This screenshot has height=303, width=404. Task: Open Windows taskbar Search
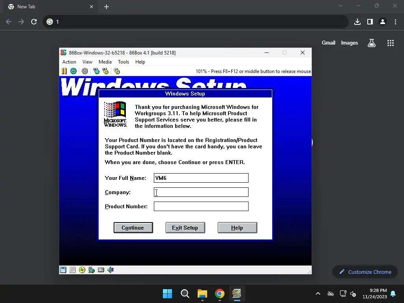(185, 294)
